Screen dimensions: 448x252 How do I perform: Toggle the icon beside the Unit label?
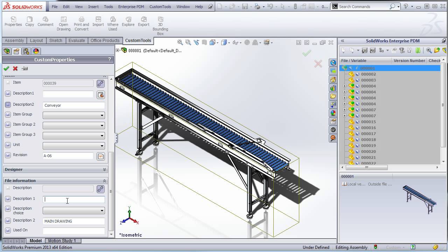[8, 145]
